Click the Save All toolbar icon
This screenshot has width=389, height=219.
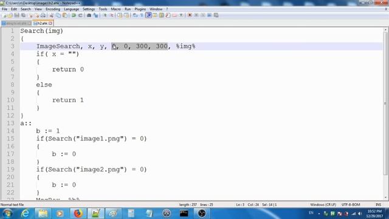point(23,15)
